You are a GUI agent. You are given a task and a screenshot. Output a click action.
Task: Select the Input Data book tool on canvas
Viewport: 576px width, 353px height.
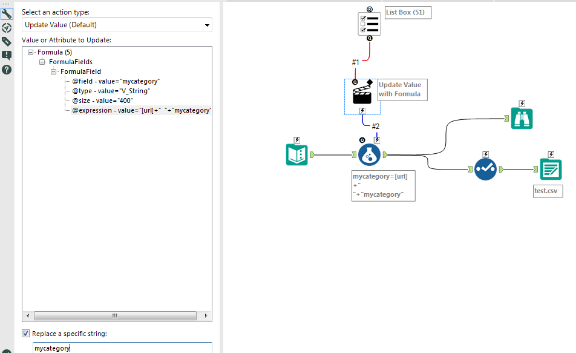(x=296, y=154)
